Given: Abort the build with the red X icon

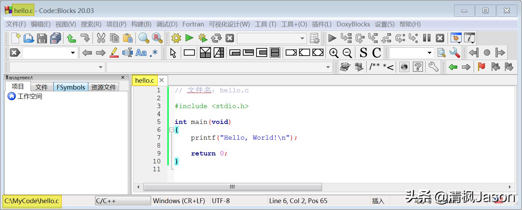Looking at the screenshot, I should pos(229,38).
